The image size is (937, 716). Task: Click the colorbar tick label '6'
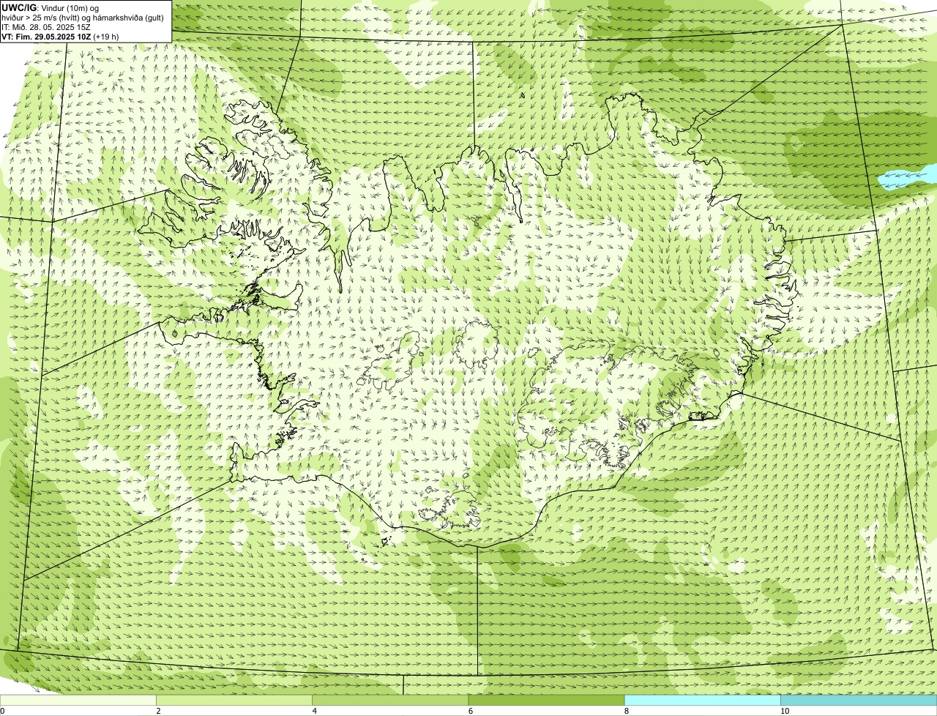coord(470,711)
